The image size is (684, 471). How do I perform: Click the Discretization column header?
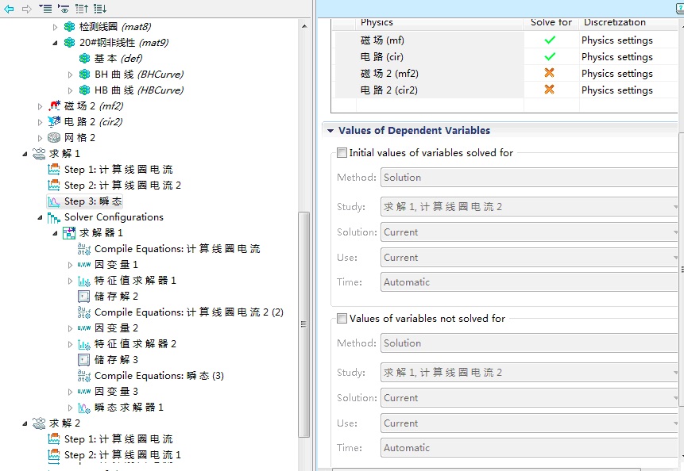coord(614,23)
